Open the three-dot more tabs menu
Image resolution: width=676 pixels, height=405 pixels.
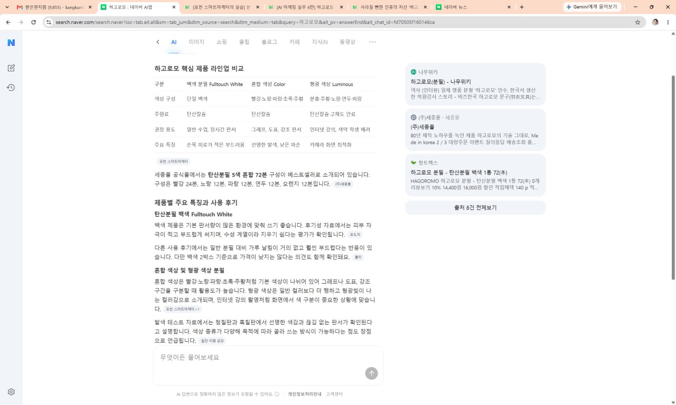coord(372,42)
